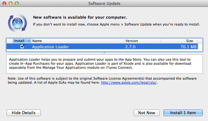The height and width of the screenshot is (121, 208).
Task: Click the Software Update globe icon
Action: click(17, 23)
